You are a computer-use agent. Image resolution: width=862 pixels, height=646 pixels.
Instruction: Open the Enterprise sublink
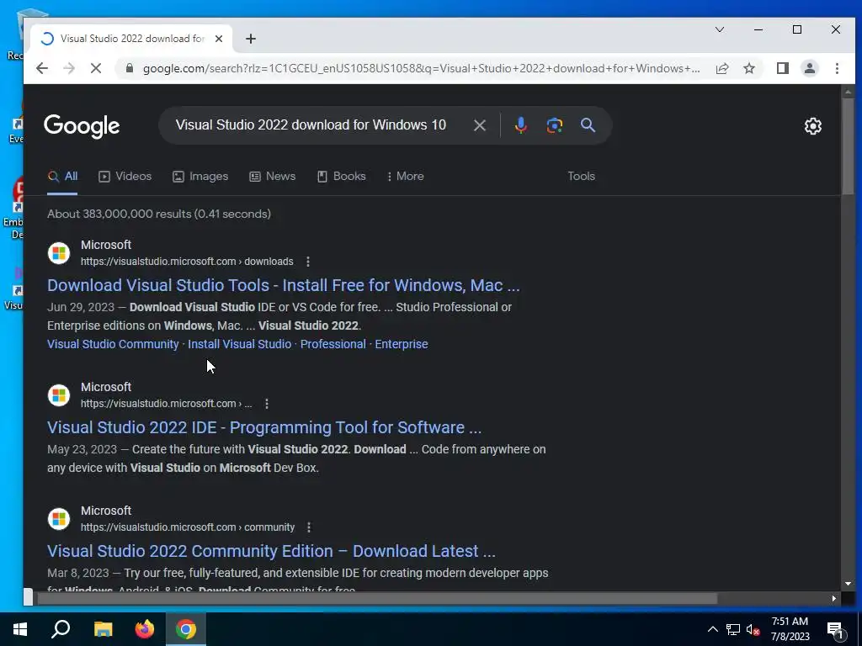pos(402,344)
